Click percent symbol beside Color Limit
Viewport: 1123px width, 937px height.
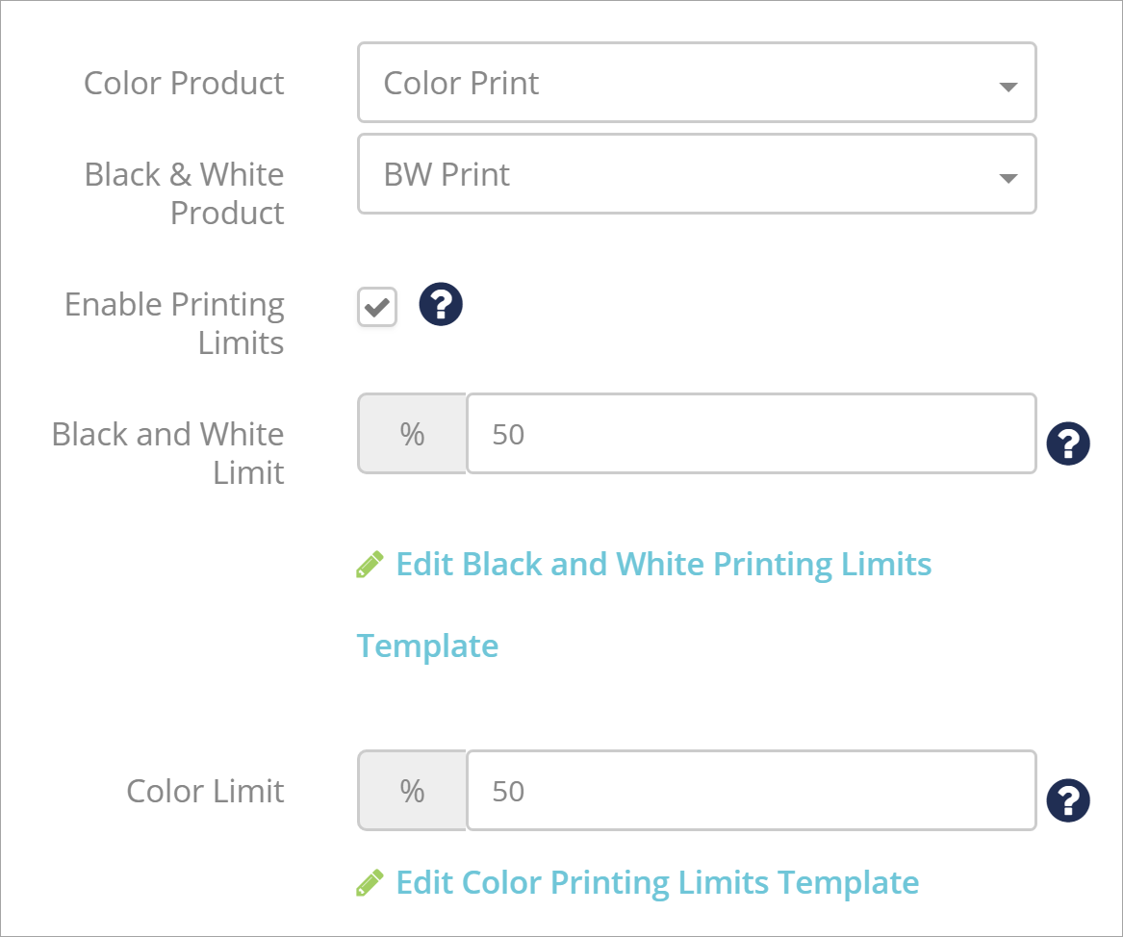[412, 791]
